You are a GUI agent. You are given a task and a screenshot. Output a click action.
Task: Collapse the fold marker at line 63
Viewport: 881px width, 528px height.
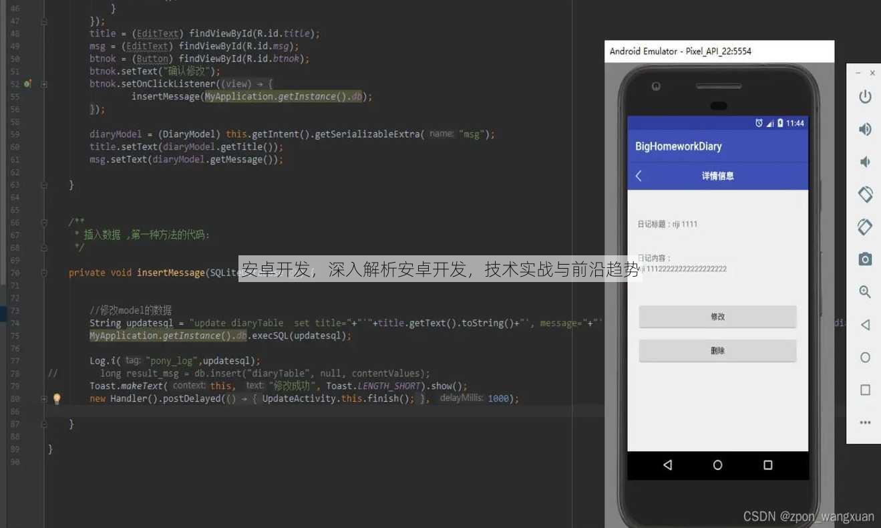[44, 185]
